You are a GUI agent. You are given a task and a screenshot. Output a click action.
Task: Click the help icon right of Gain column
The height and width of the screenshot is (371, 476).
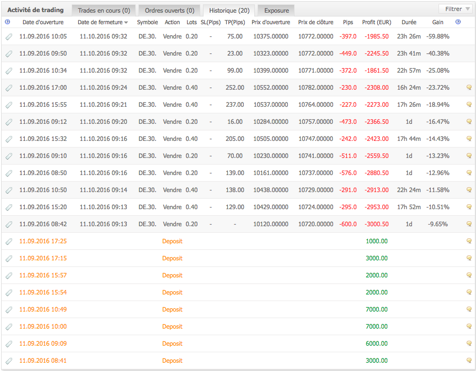(458, 22)
